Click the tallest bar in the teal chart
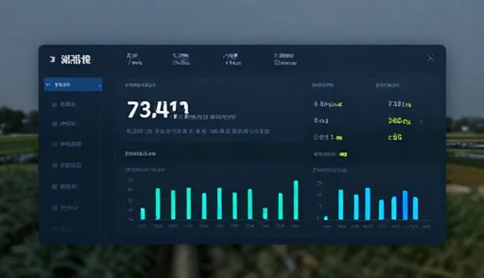Image resolution: width=484 pixels, height=278 pixels. point(296,200)
